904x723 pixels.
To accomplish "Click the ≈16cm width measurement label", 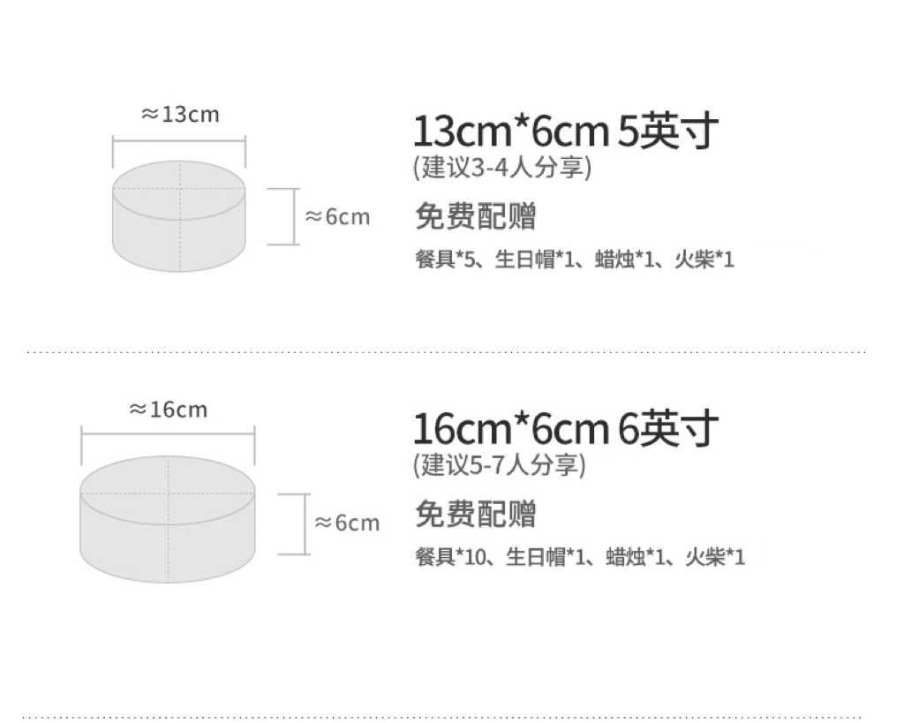I will 168,409.
